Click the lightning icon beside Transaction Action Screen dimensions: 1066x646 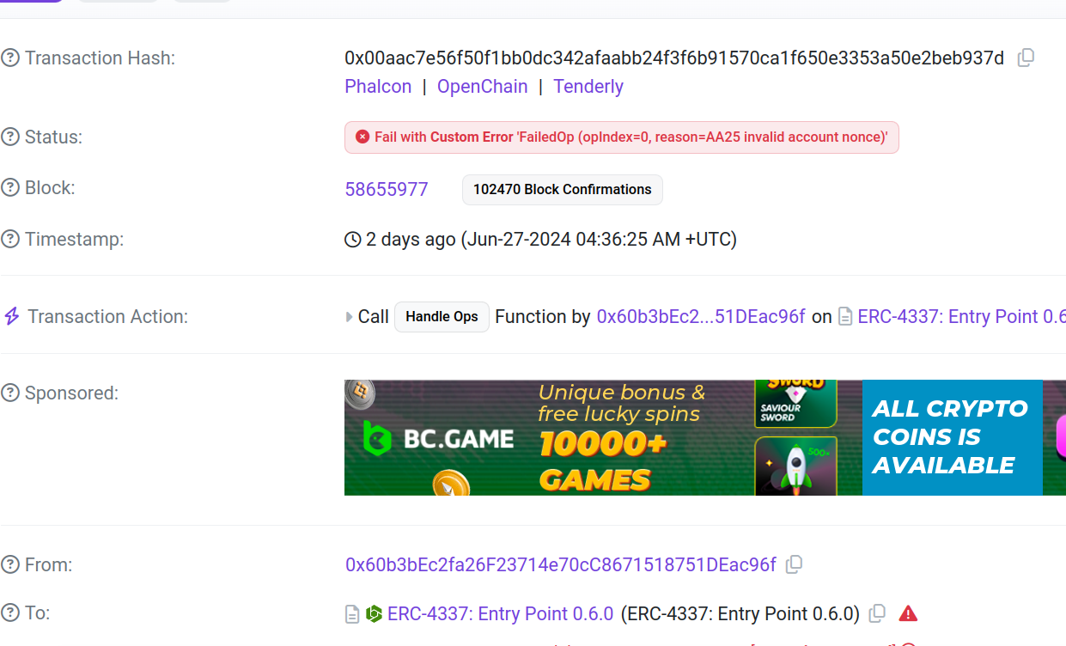click(12, 316)
